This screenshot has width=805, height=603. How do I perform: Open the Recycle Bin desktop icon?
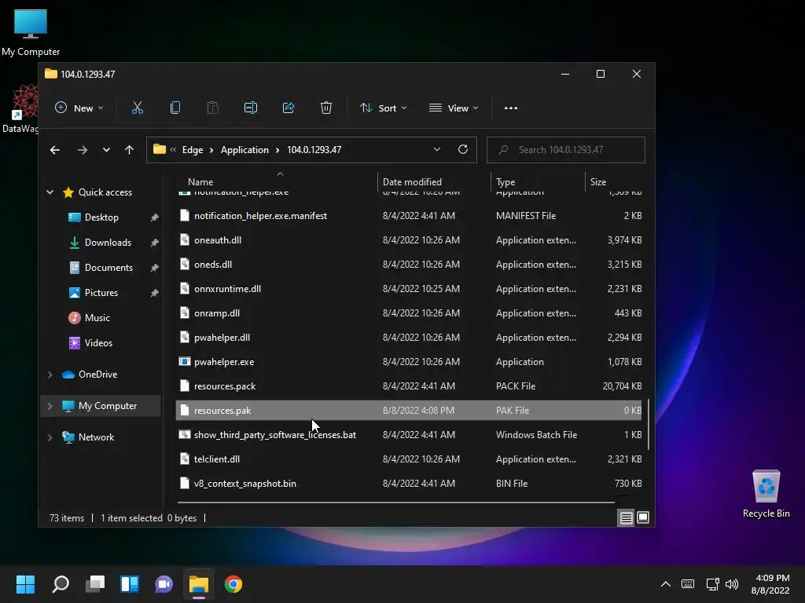[x=766, y=495]
